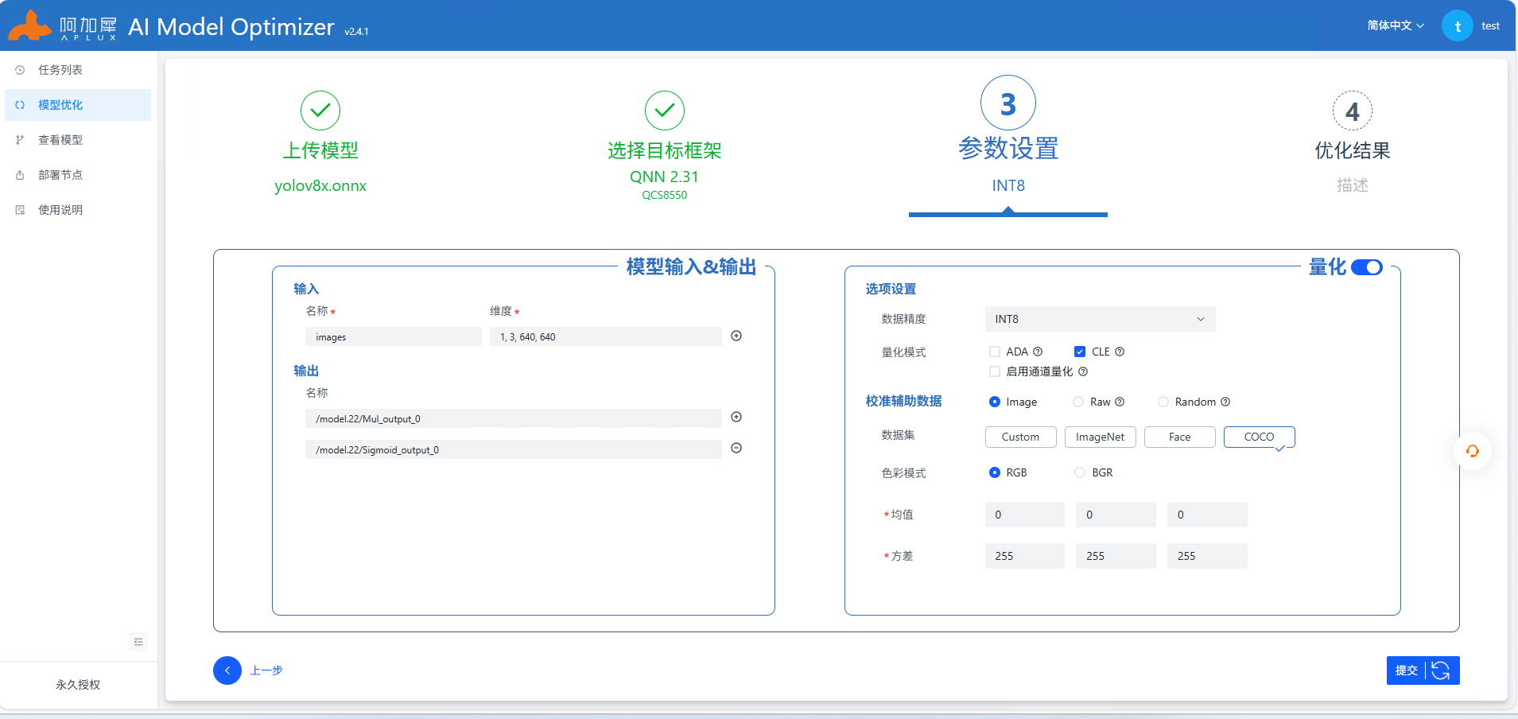
Task: Click the QNN 2.31 framework text
Action: pyautogui.click(x=665, y=177)
